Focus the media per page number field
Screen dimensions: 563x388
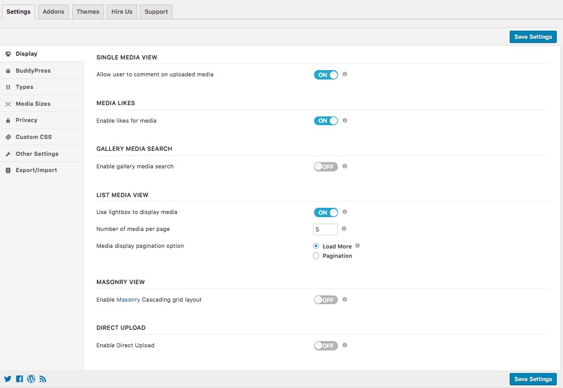point(325,230)
